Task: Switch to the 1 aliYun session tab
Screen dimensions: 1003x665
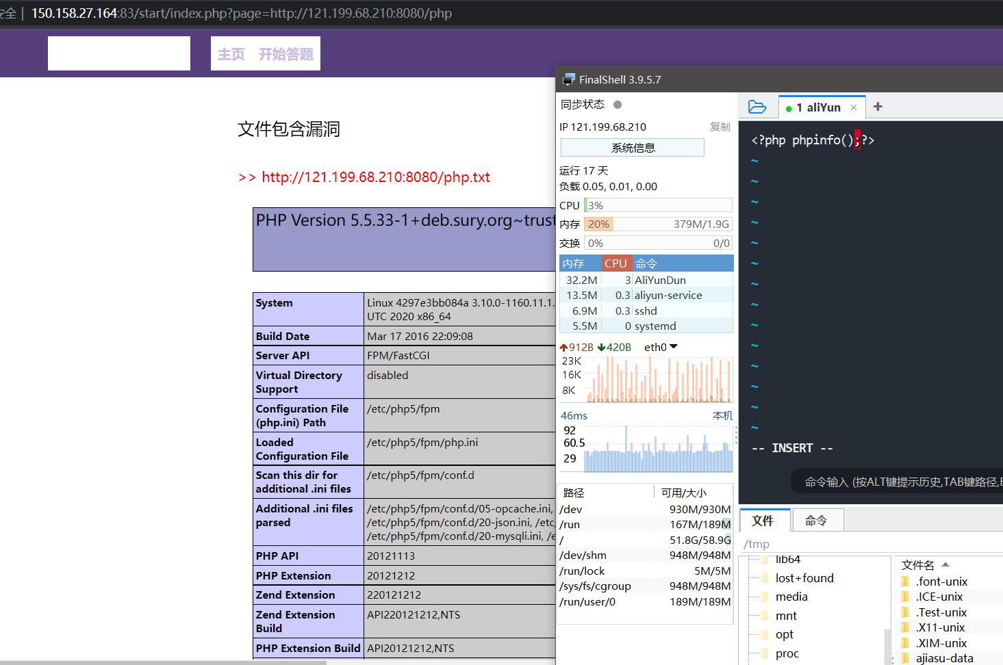Action: coord(822,107)
